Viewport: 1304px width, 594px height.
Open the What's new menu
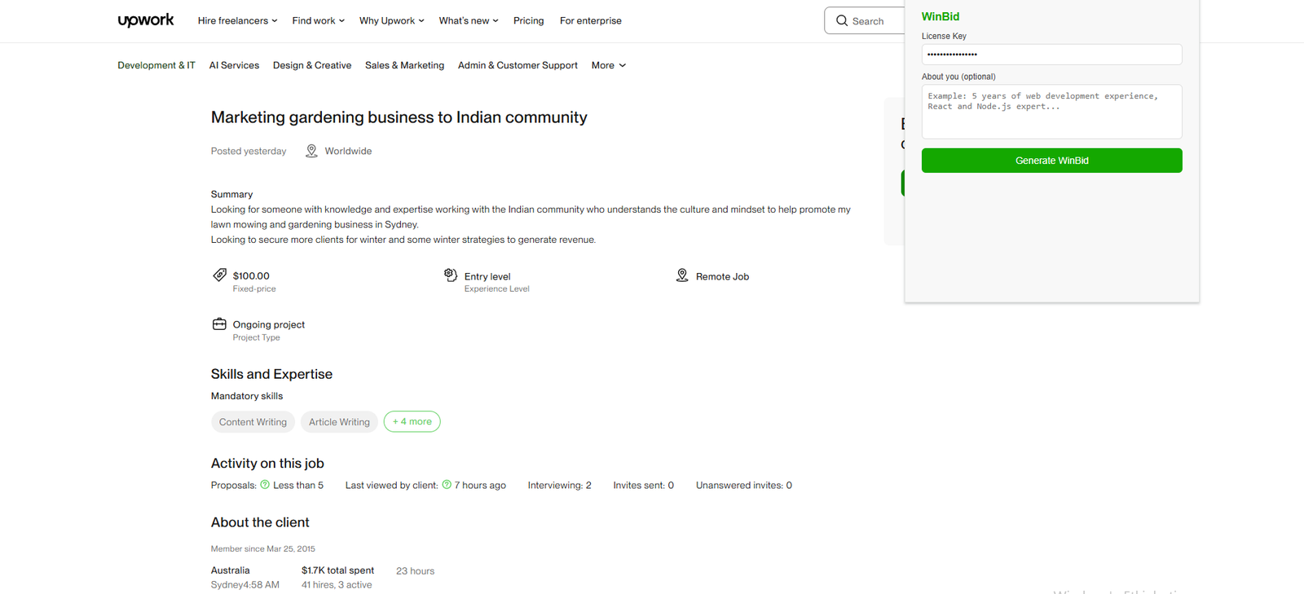pyautogui.click(x=468, y=20)
